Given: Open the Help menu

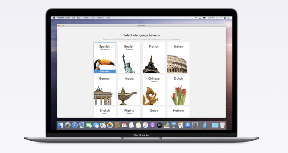Looking at the screenshot, I should (x=108, y=18).
